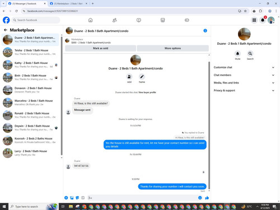Open Kathy - 2 Beds 1 Bath House chat
Screen dimensions: 280x210
30,65
